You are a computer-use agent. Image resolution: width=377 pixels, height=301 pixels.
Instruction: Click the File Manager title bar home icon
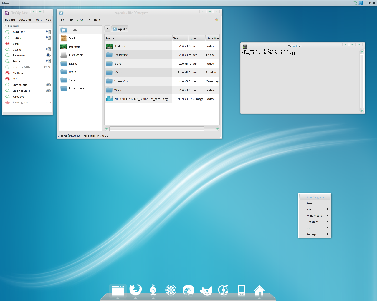tap(61, 13)
